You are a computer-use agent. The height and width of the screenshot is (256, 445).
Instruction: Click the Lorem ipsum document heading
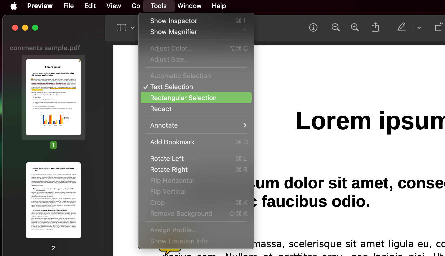pos(370,121)
